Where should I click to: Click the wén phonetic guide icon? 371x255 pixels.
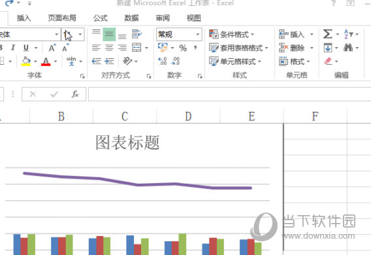tap(71, 61)
